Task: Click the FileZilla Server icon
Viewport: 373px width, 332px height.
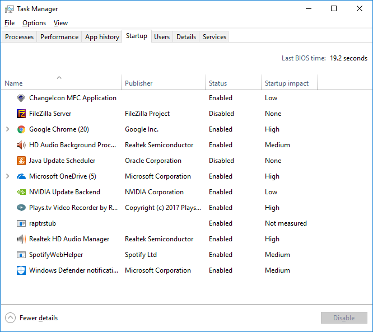Action: tap(21, 114)
